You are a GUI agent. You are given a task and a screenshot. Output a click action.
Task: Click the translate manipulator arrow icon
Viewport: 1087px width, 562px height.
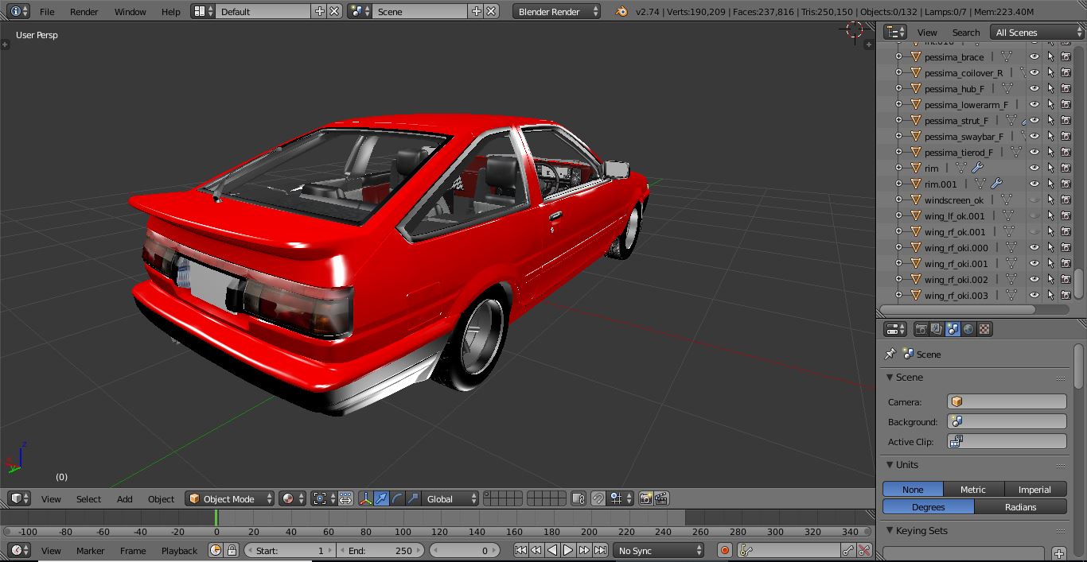(381, 498)
